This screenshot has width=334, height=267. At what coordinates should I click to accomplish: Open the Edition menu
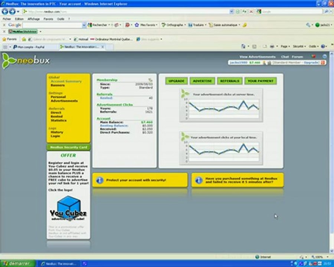coord(19,19)
